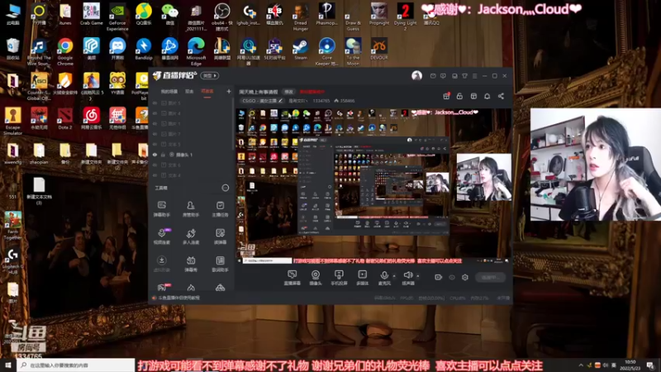Open the 主播任务 tool

point(220,209)
